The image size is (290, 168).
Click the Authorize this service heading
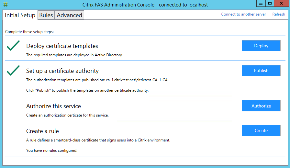click(x=53, y=106)
